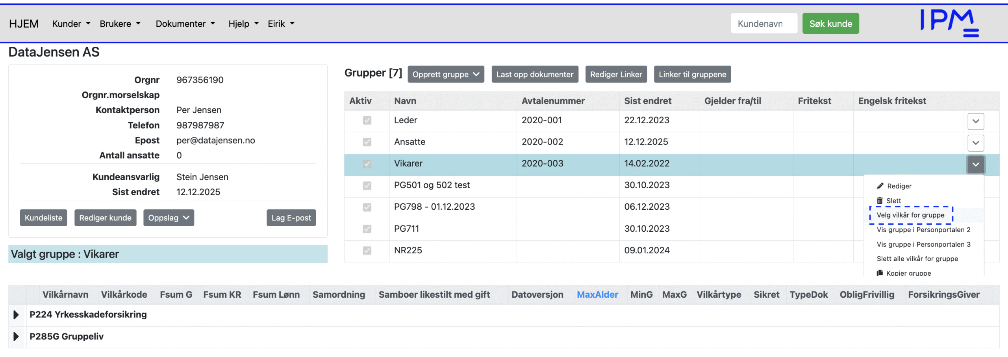The width and height of the screenshot is (1008, 357).
Task: Open the Opprett gruppe dropdown
Action: point(446,75)
